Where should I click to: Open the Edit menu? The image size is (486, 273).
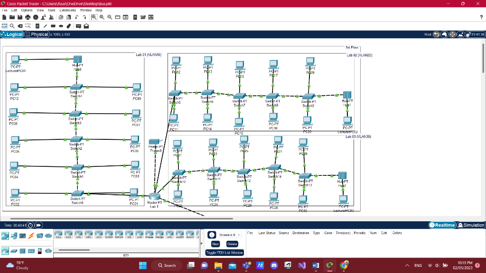pyautogui.click(x=14, y=10)
